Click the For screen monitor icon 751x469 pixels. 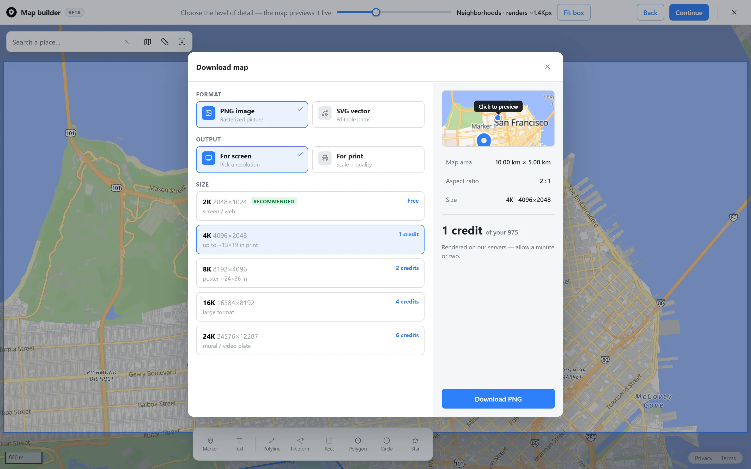(209, 158)
